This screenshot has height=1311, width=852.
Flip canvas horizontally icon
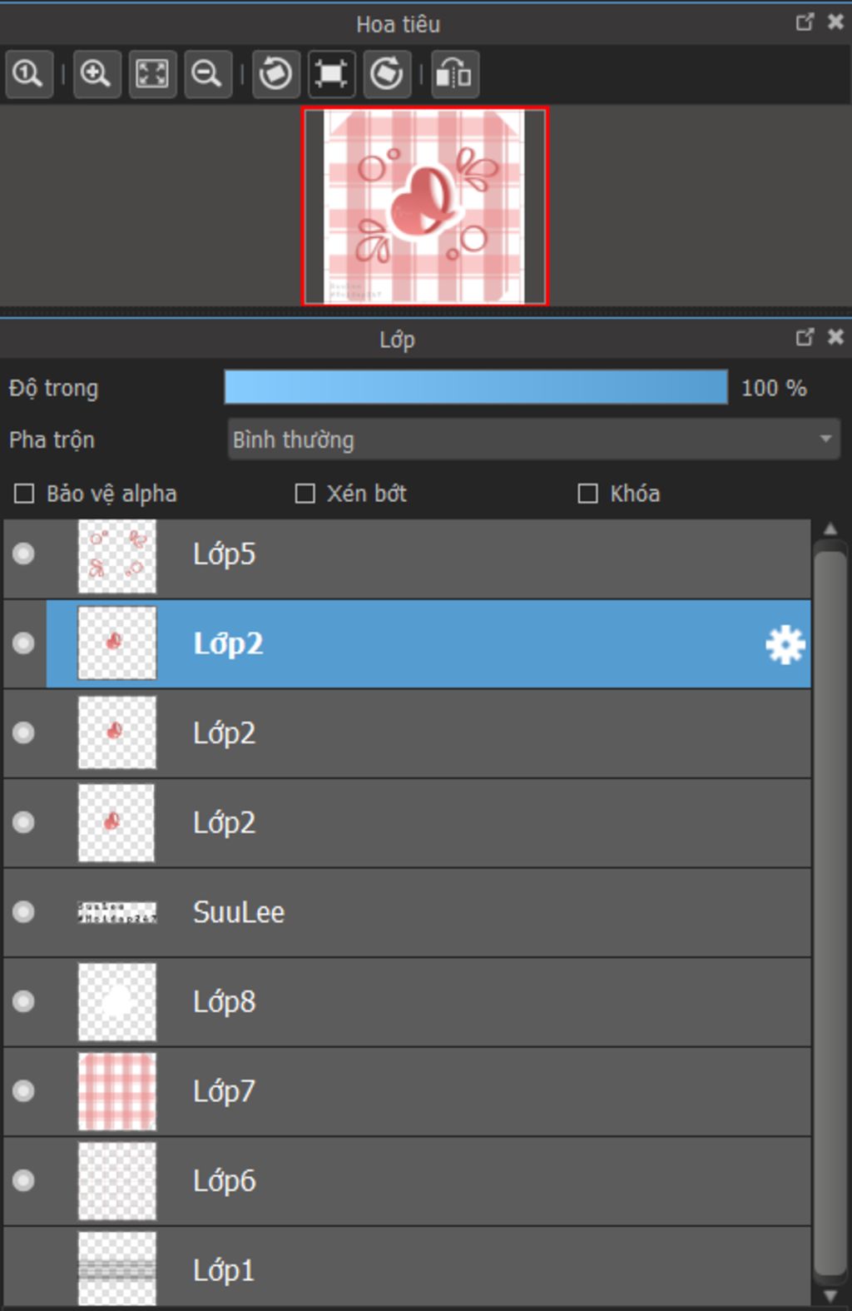tap(455, 74)
